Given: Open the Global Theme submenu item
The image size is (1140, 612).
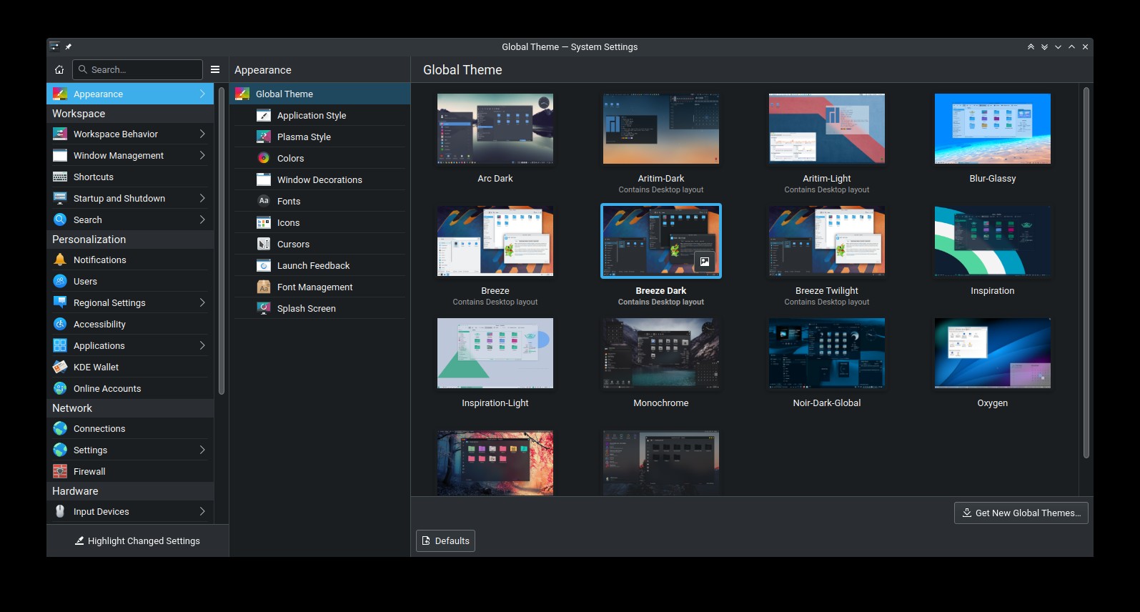Looking at the screenshot, I should click(320, 94).
